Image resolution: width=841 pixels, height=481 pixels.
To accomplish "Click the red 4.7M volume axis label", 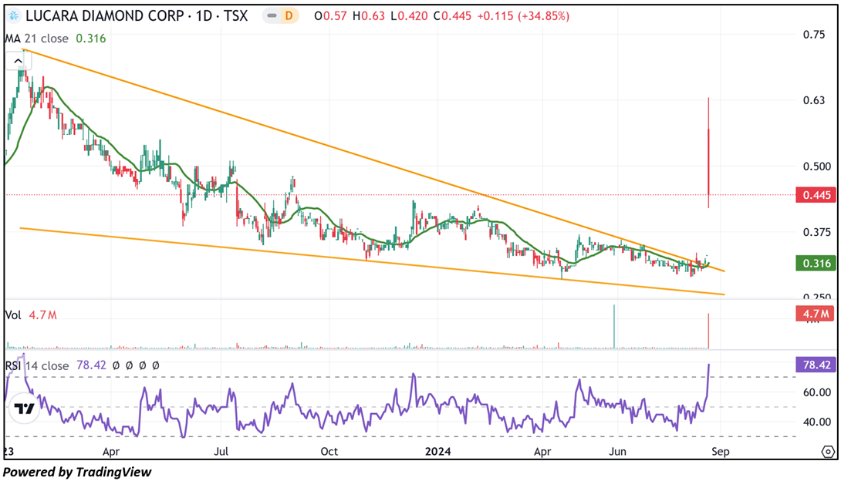I will pyautogui.click(x=816, y=313).
